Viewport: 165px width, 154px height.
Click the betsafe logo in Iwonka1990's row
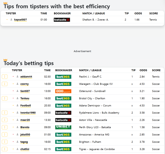pos(63,113)
